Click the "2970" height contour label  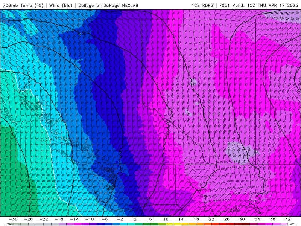234,210
